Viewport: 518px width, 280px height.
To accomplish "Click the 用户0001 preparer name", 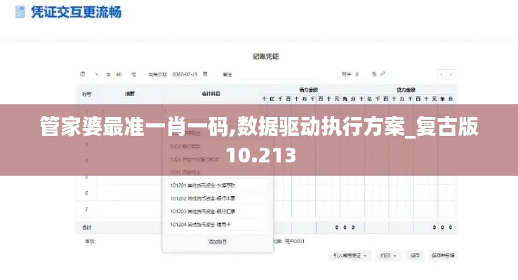I will click(294, 241).
